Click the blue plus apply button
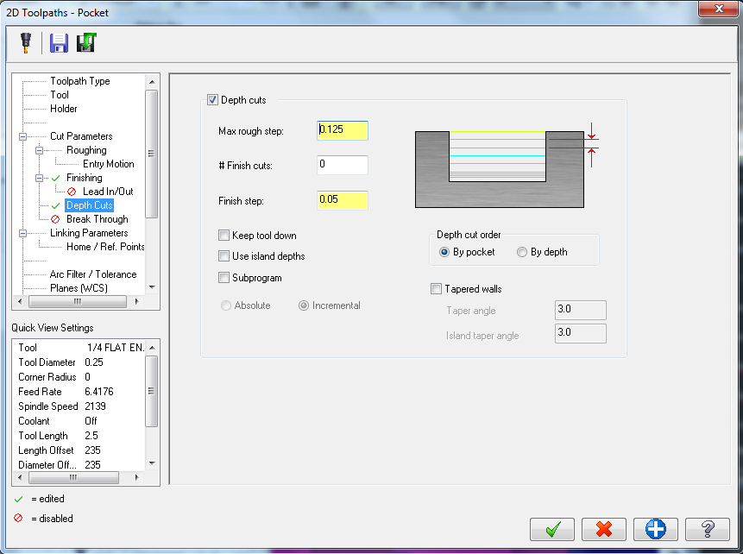 tap(655, 529)
